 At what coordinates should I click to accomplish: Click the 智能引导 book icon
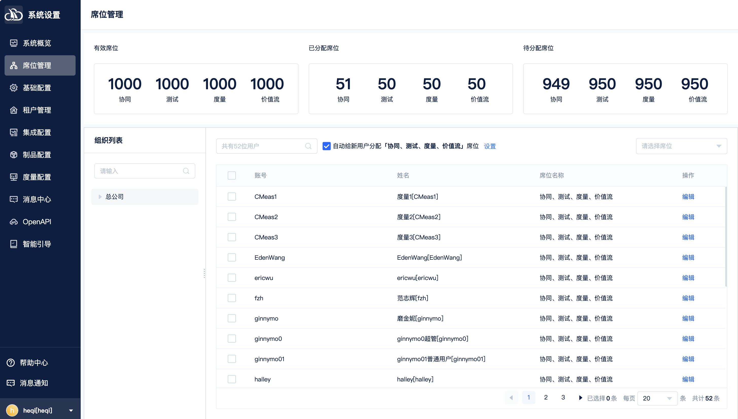point(13,244)
